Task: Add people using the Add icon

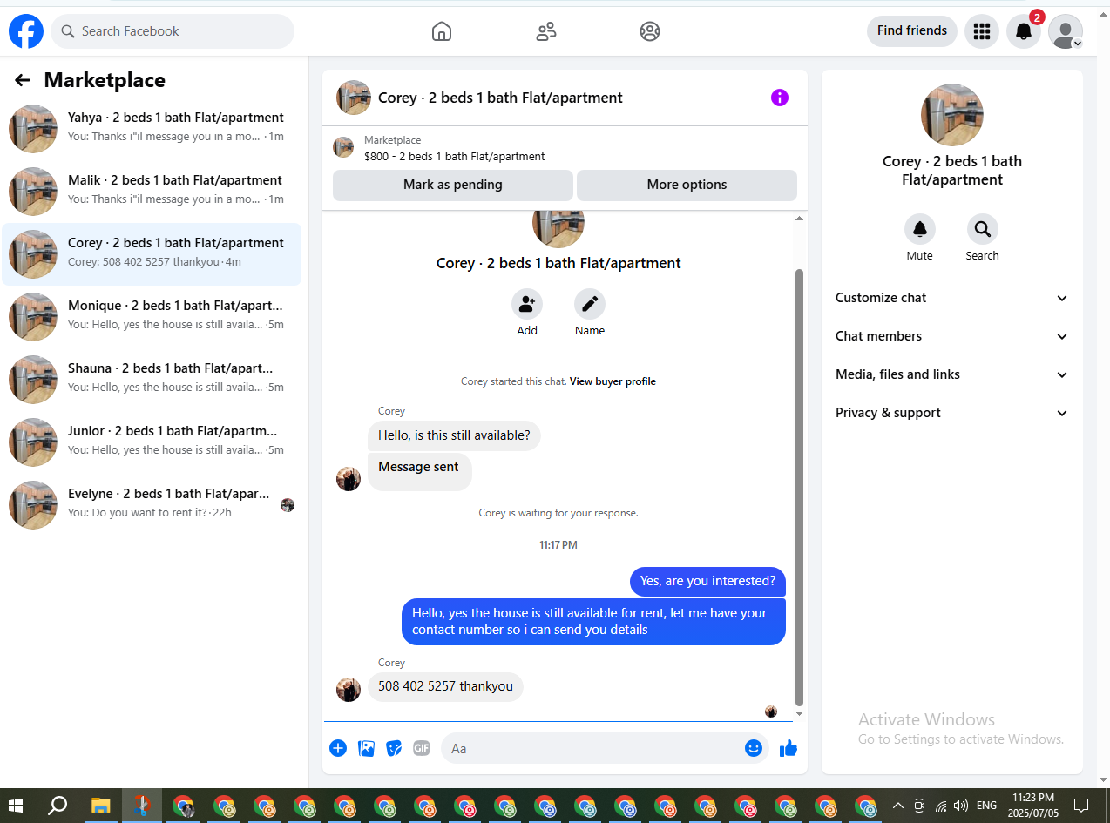Action: pos(527,304)
